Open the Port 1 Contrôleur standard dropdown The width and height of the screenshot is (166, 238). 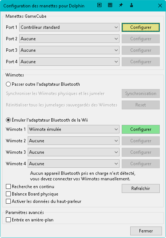pyautogui.click(x=69, y=27)
